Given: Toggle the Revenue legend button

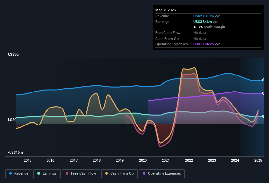Looking at the screenshot, I should 19,174.
